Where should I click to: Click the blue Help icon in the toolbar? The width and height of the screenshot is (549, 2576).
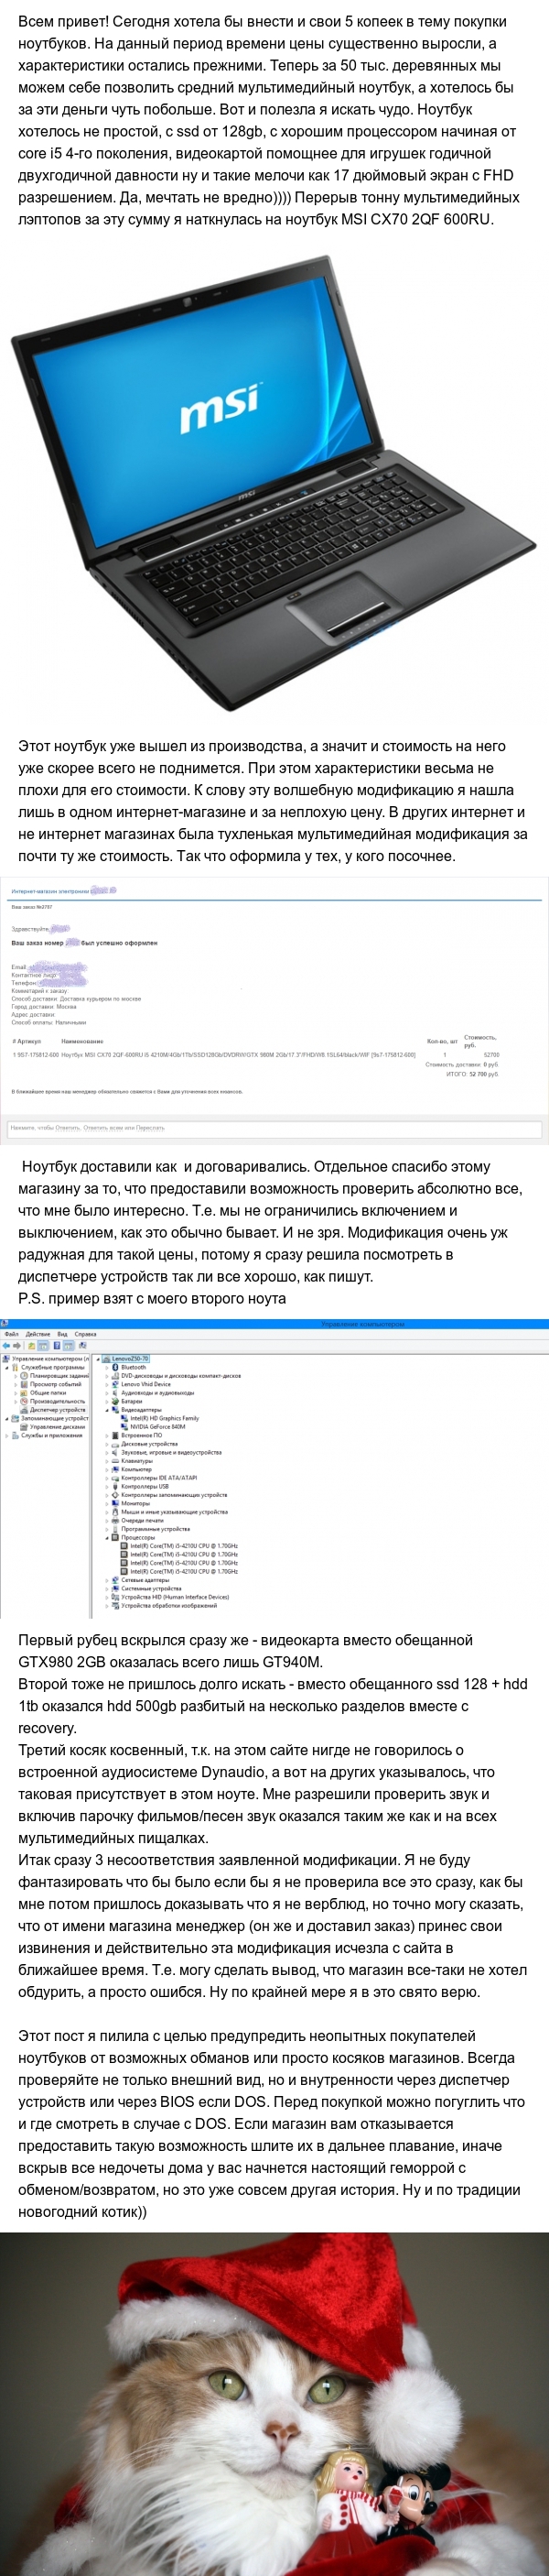coord(55,1345)
